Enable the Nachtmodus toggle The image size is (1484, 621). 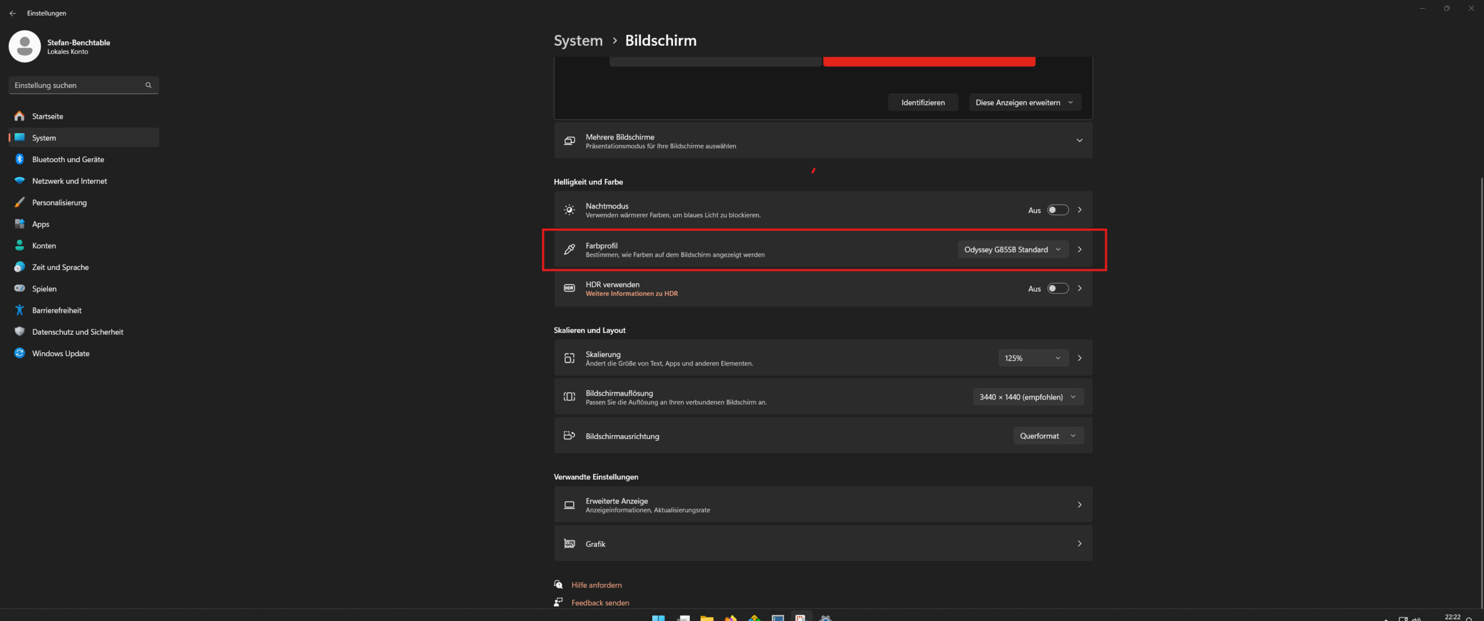1057,210
